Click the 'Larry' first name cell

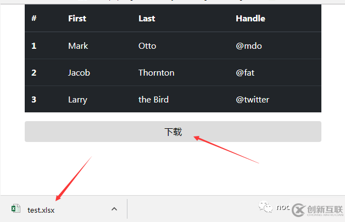pyautogui.click(x=77, y=99)
